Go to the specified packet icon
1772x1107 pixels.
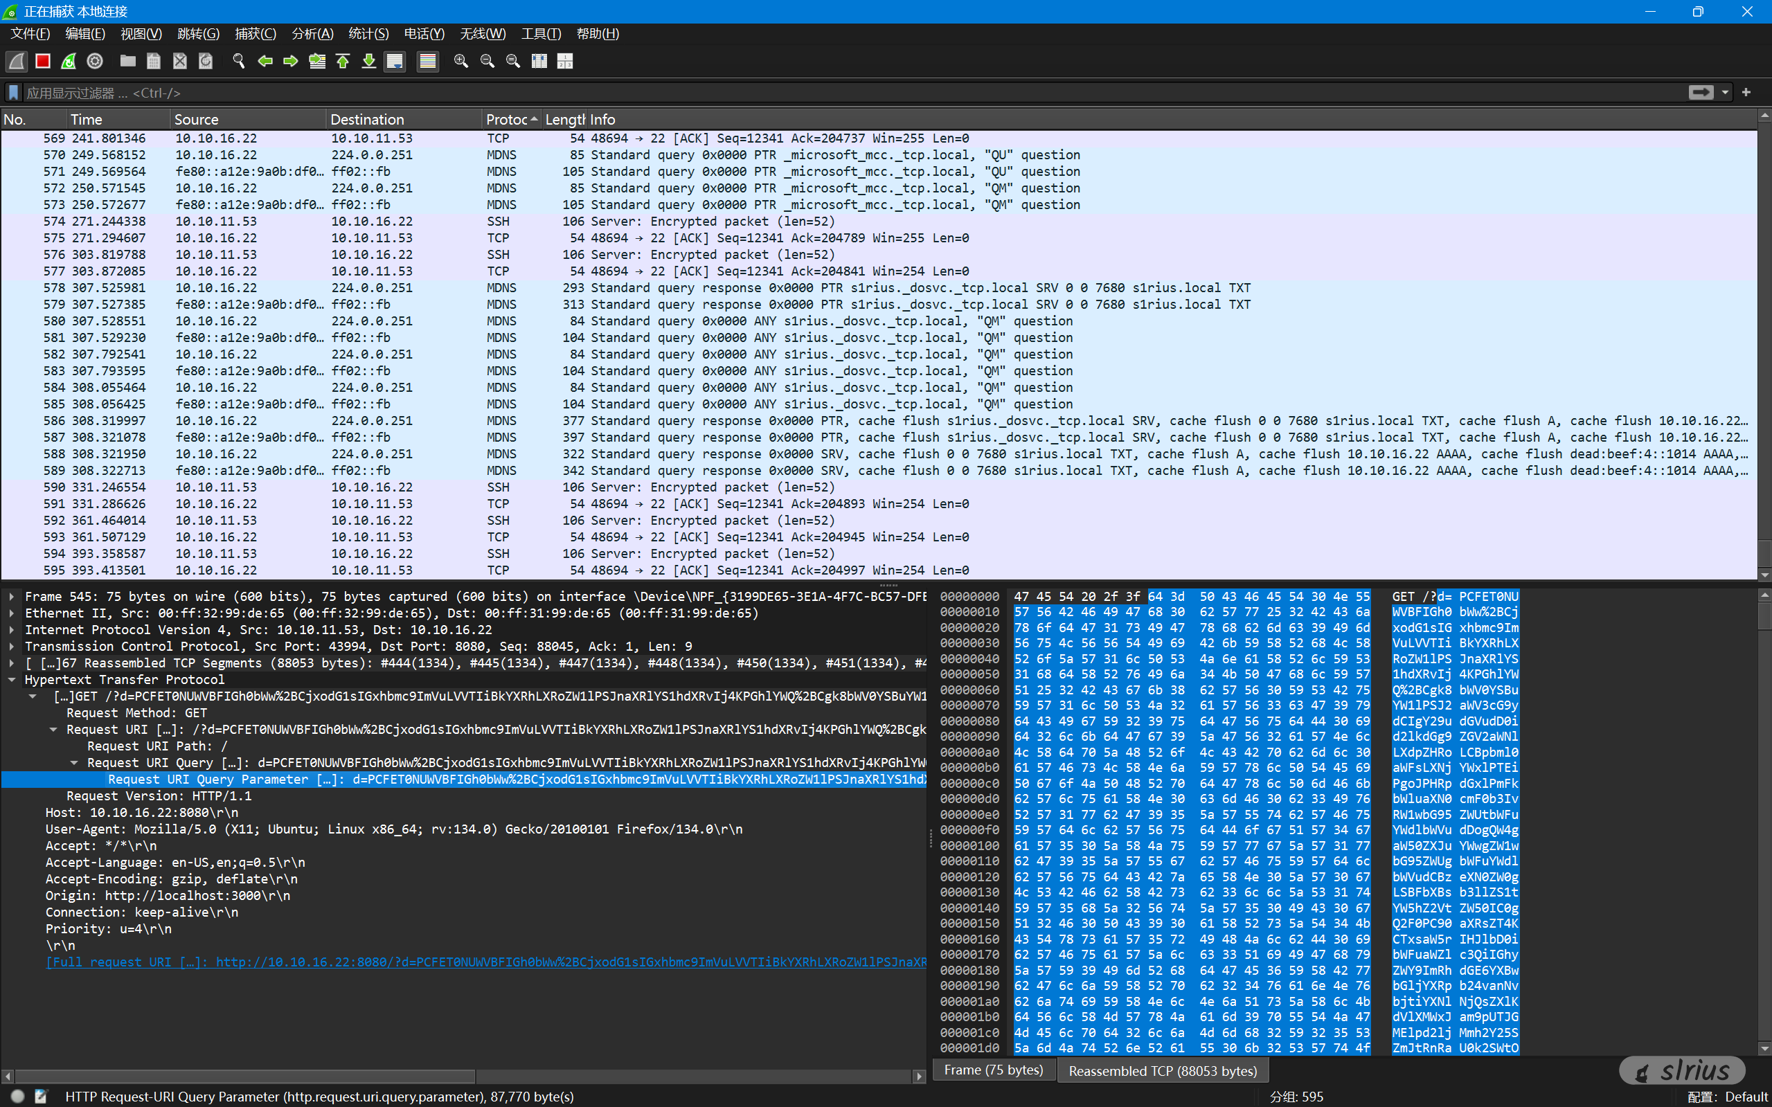click(x=317, y=62)
